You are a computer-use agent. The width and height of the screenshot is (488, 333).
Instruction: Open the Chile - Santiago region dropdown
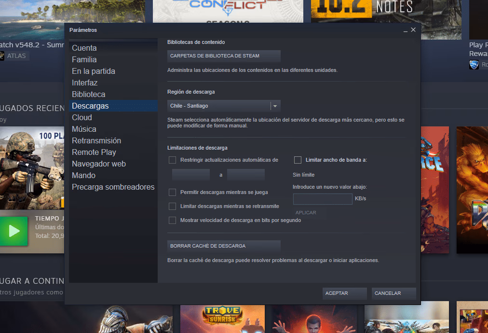tap(224, 106)
